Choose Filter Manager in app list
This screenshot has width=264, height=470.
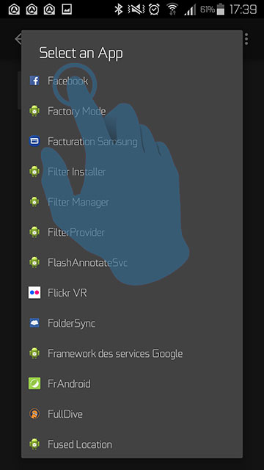[x=132, y=202]
